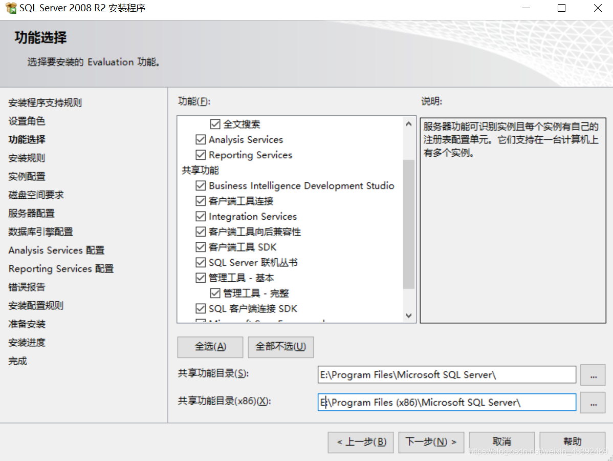Select 安装程序支持规则 step in sidebar
Viewport: 613px width, 461px height.
coord(45,103)
